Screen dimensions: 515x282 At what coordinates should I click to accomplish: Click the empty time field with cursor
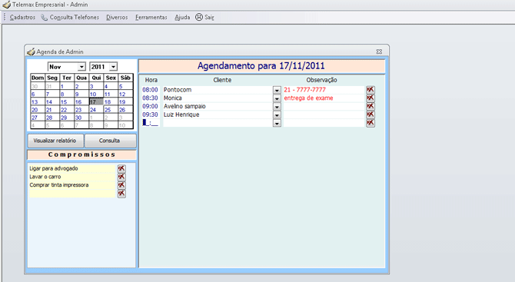[x=151, y=123]
